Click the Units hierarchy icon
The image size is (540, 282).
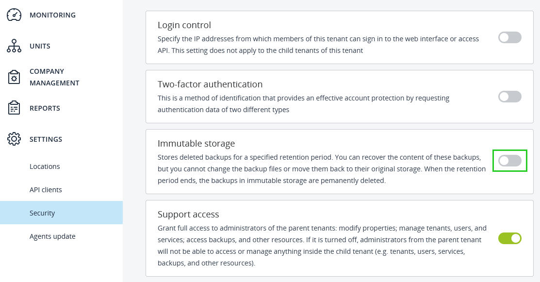14,46
